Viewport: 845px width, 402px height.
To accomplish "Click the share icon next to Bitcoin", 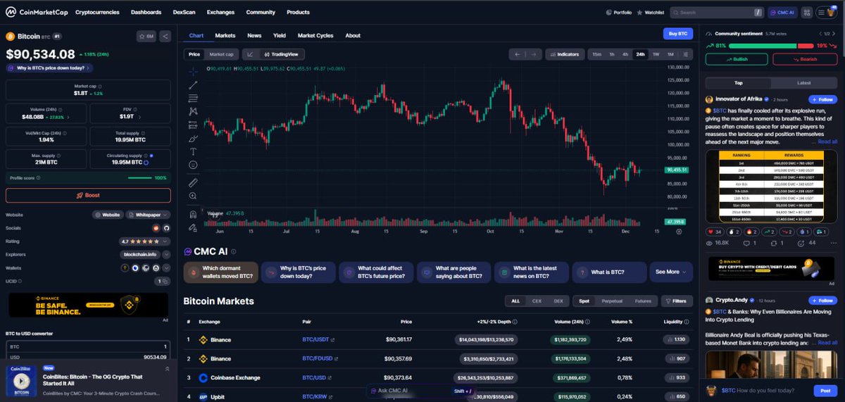I will pos(165,36).
